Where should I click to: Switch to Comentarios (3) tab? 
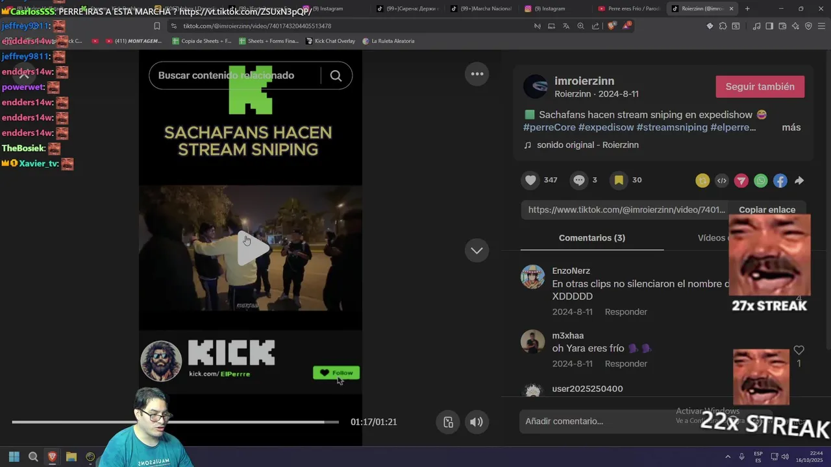(x=592, y=238)
